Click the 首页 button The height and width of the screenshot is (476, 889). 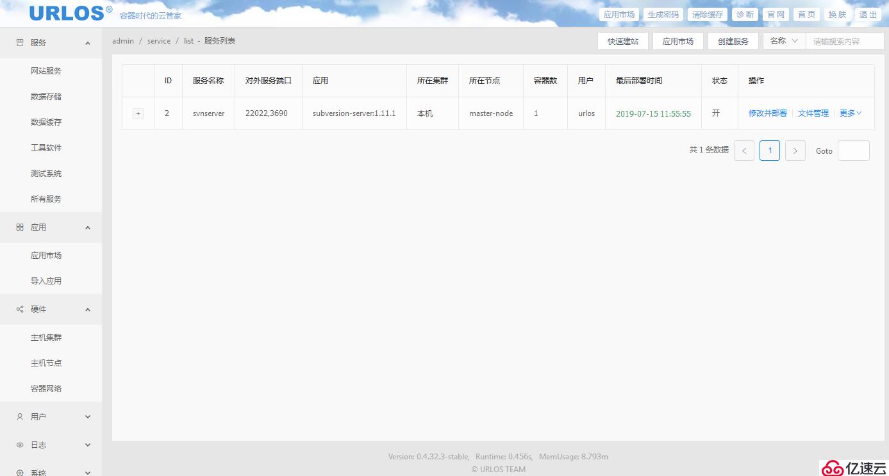pyautogui.click(x=807, y=15)
